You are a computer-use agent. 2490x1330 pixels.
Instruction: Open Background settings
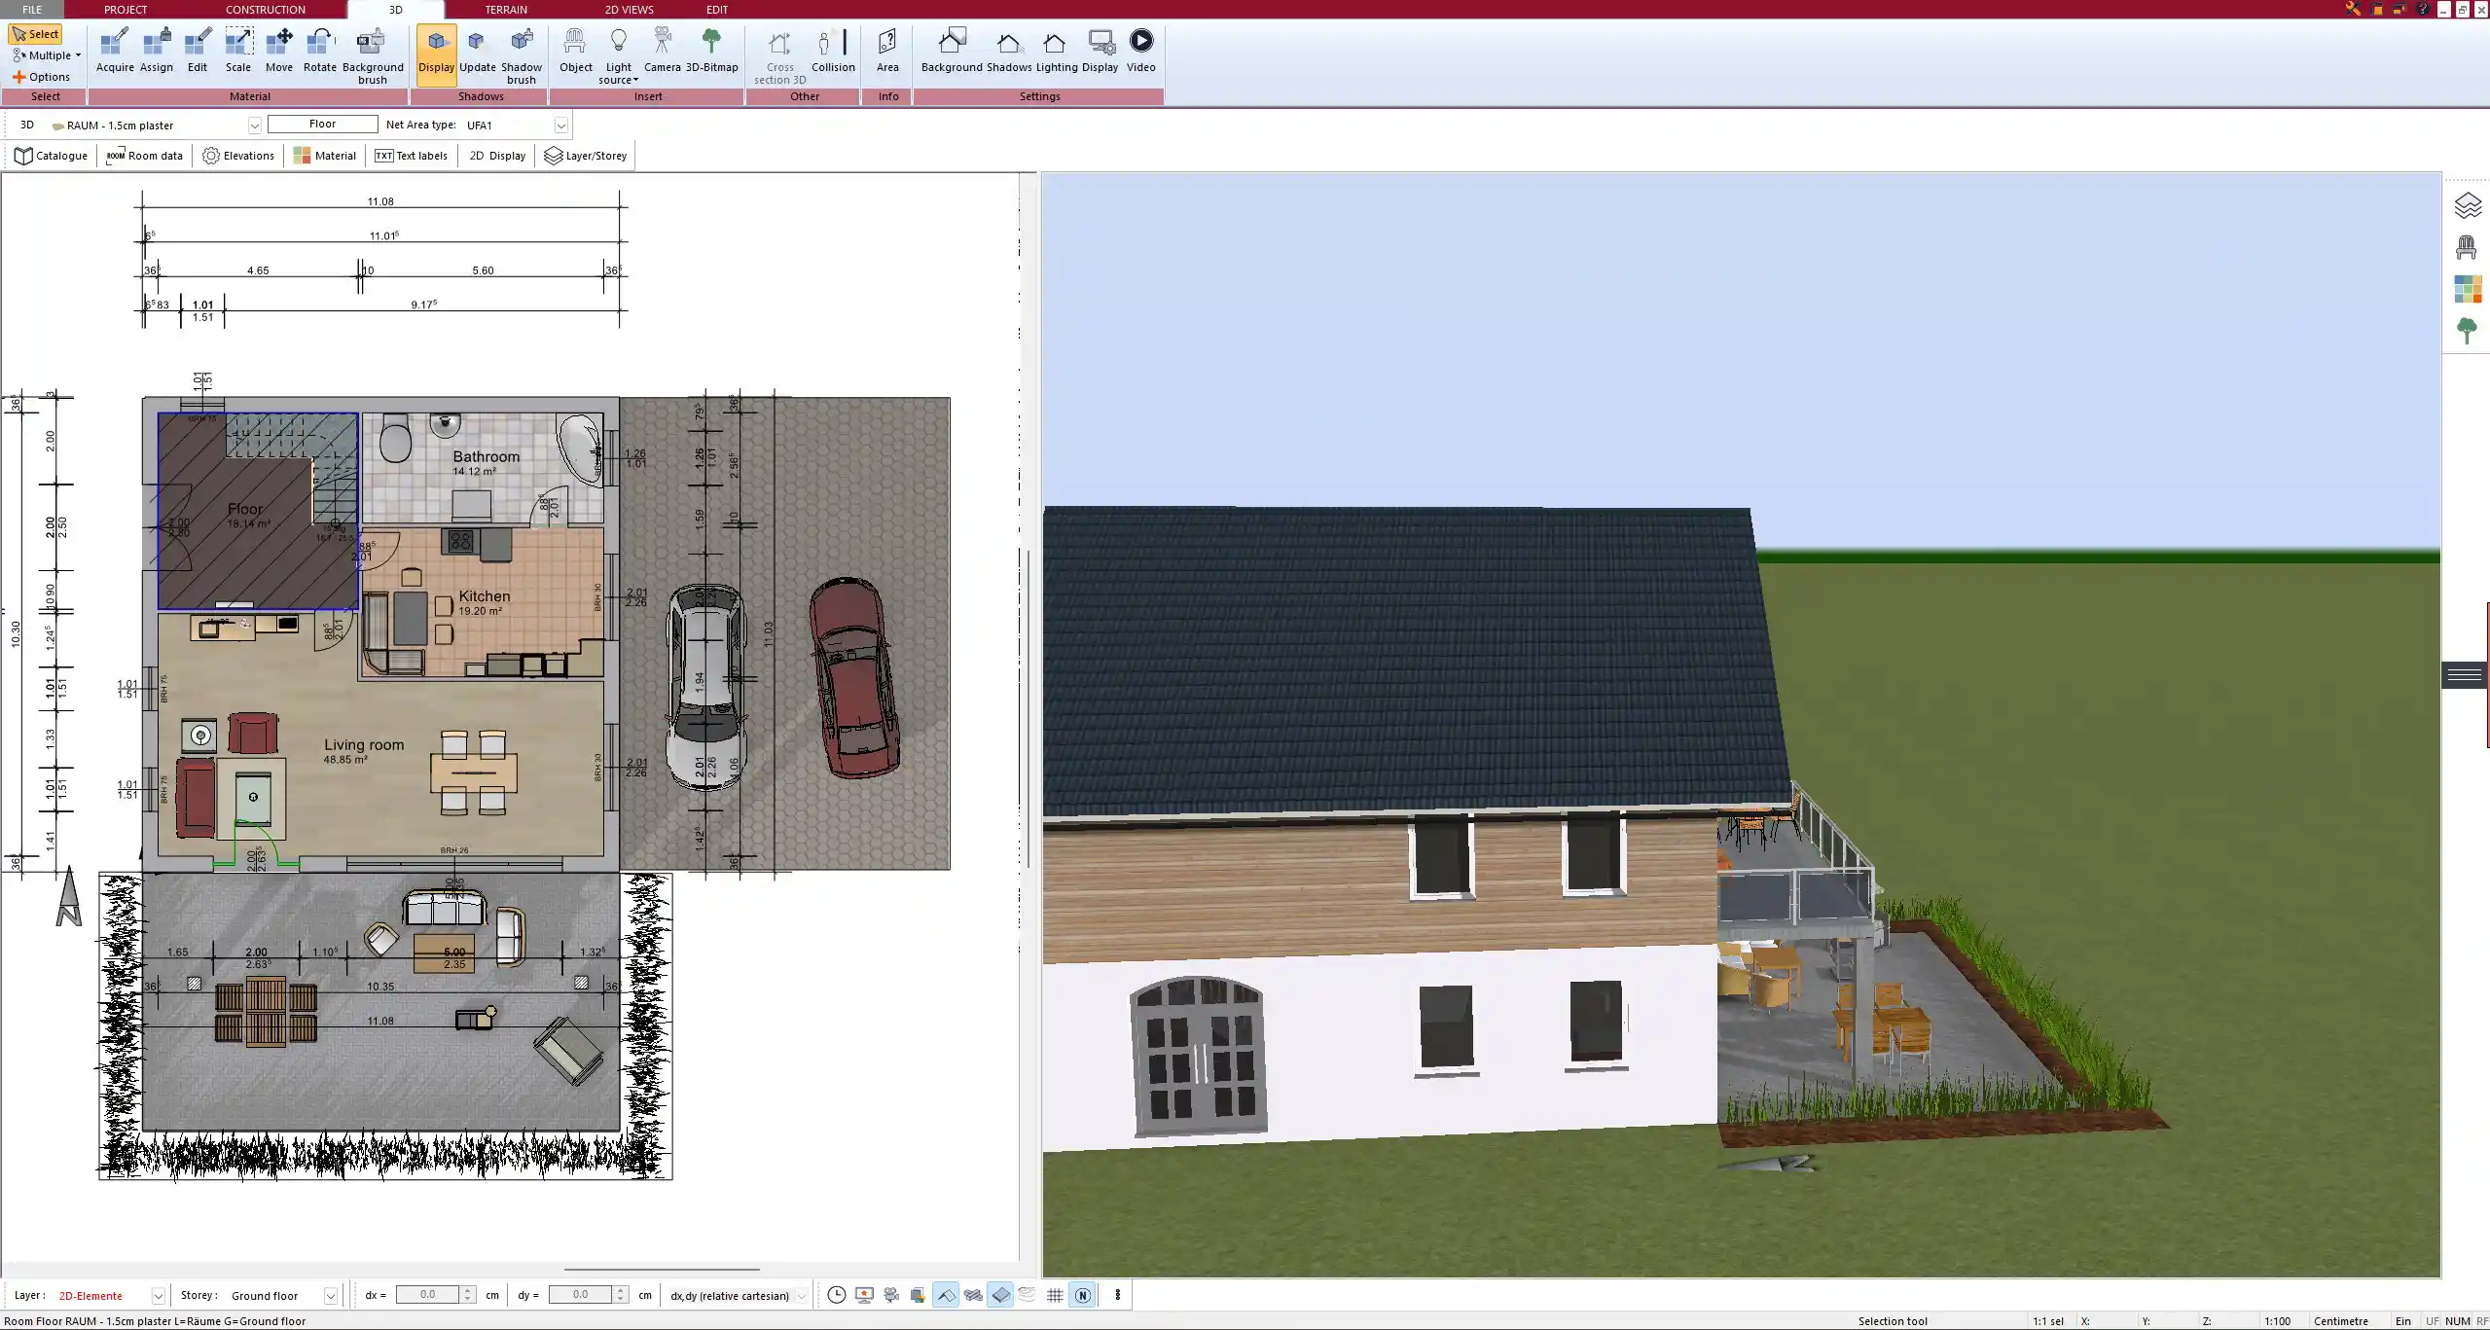click(952, 51)
